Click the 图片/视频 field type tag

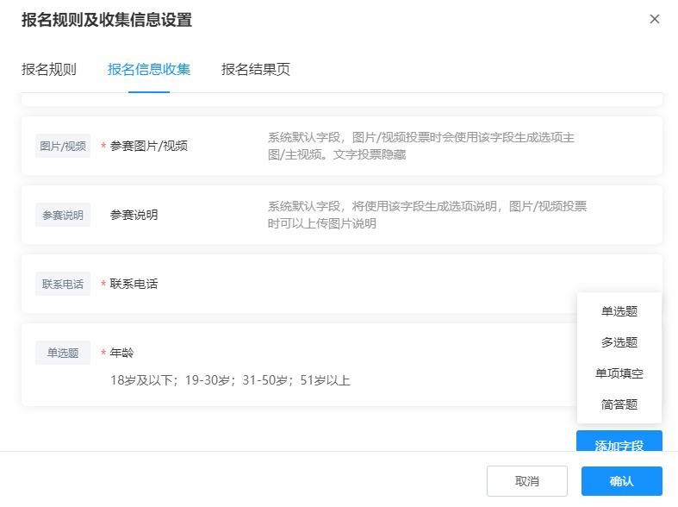tap(63, 146)
